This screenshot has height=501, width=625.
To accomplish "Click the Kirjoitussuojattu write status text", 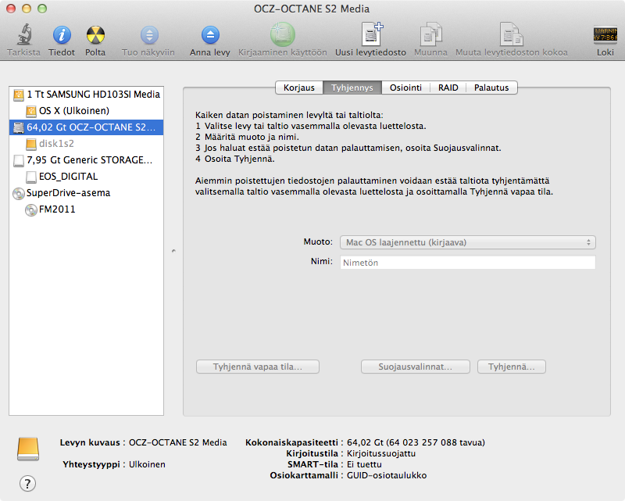I will click(x=381, y=453).
